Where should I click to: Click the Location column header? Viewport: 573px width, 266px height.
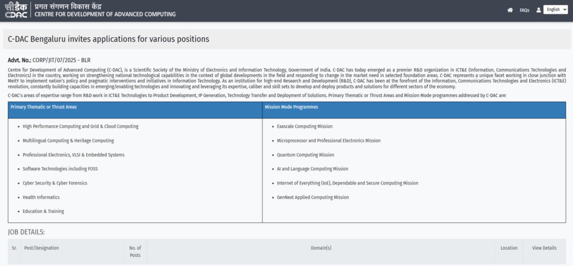pos(509,248)
